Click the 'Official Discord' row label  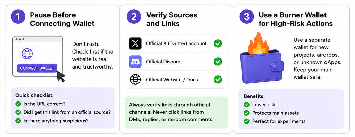(x=163, y=62)
